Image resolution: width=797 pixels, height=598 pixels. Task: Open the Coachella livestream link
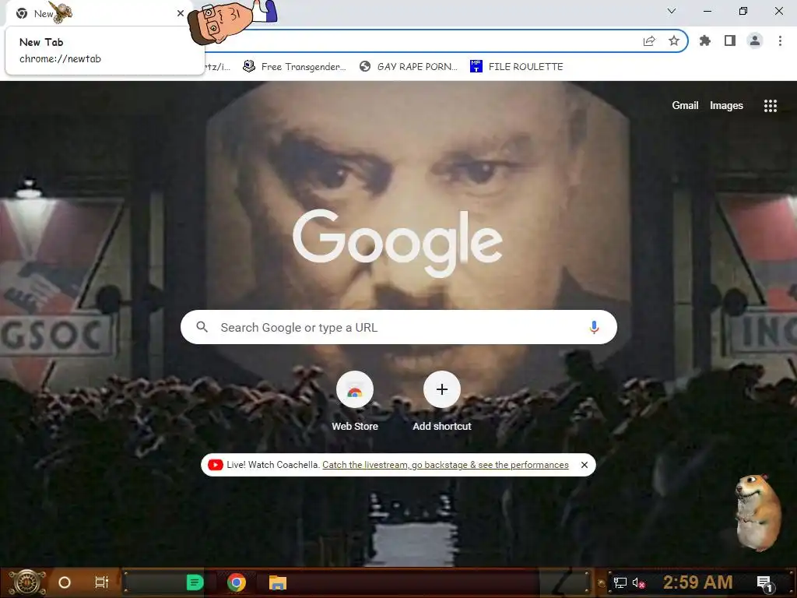click(445, 465)
